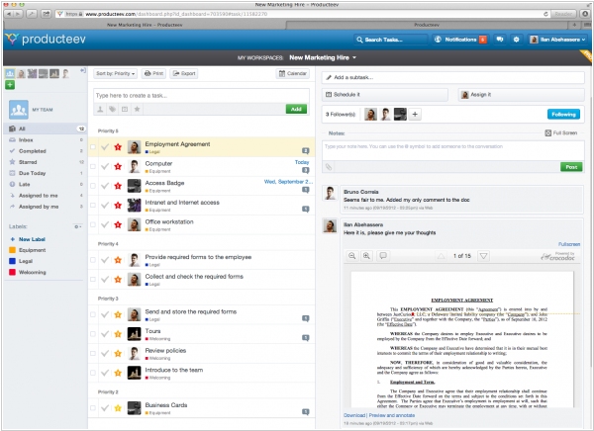Mark Employment Agreement complete with checkmark
This screenshot has height=431, width=594.
click(x=105, y=147)
